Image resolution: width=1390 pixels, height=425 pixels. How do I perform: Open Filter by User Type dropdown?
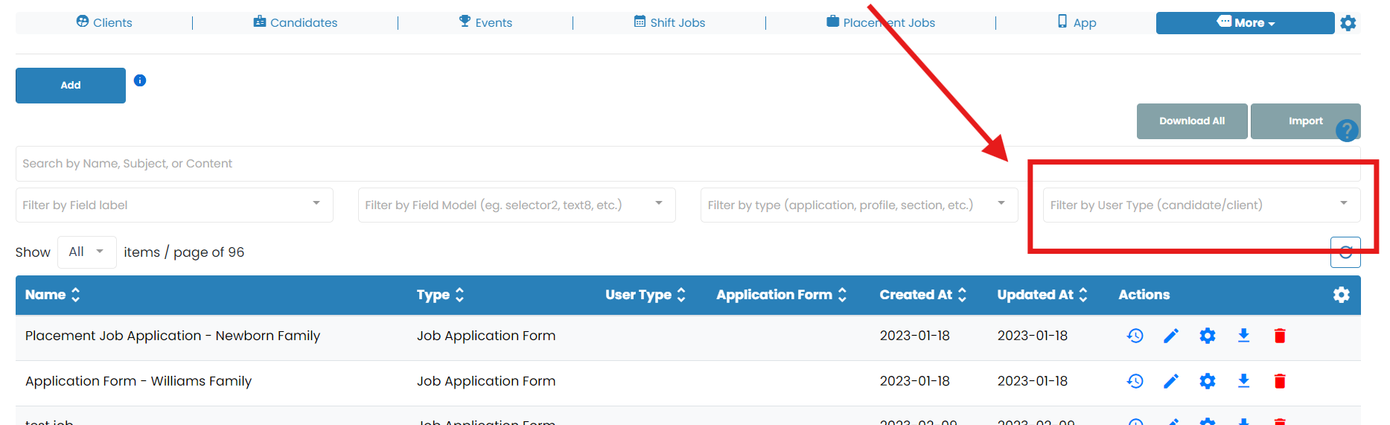pos(1201,205)
